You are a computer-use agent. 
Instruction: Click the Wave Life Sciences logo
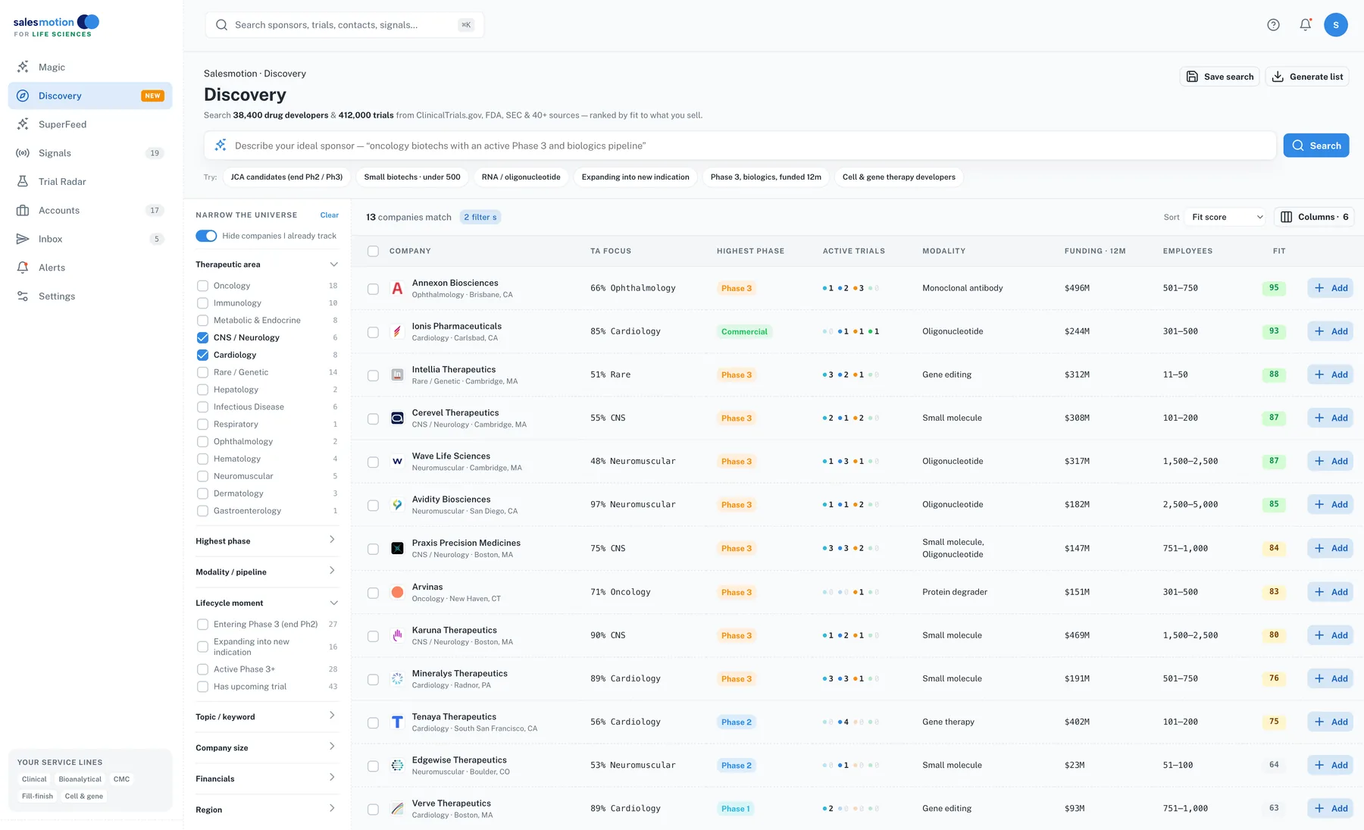[397, 462]
